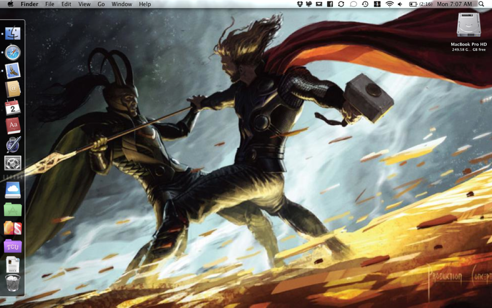Open the Window menu
Screen dimensions: 492x308
(122, 4)
